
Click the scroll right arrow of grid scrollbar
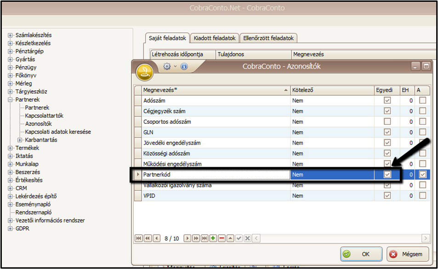tap(426, 238)
